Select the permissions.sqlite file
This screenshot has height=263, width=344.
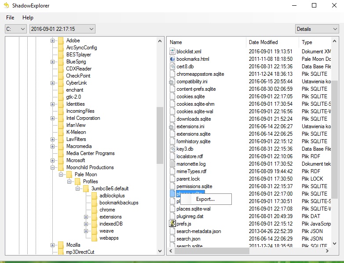click(x=194, y=186)
